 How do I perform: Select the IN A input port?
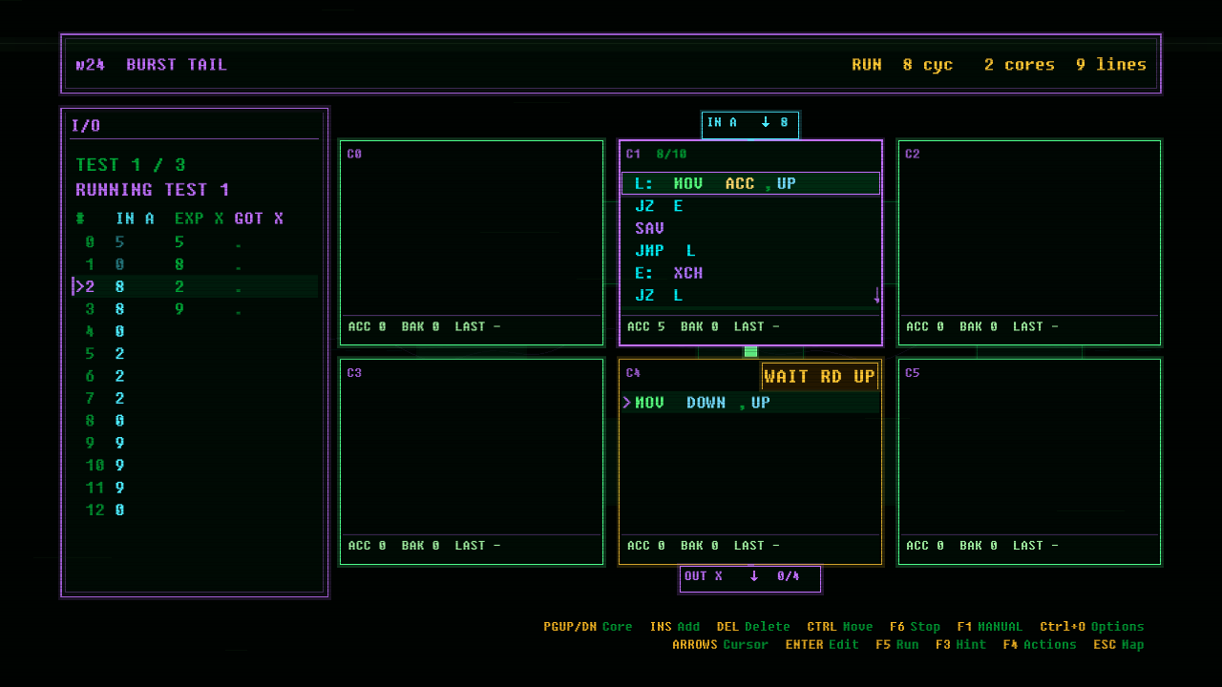pos(750,124)
